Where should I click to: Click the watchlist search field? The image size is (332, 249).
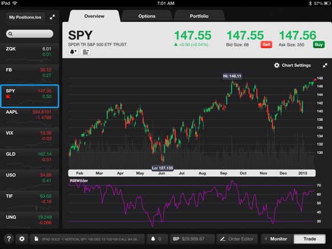pos(30,34)
